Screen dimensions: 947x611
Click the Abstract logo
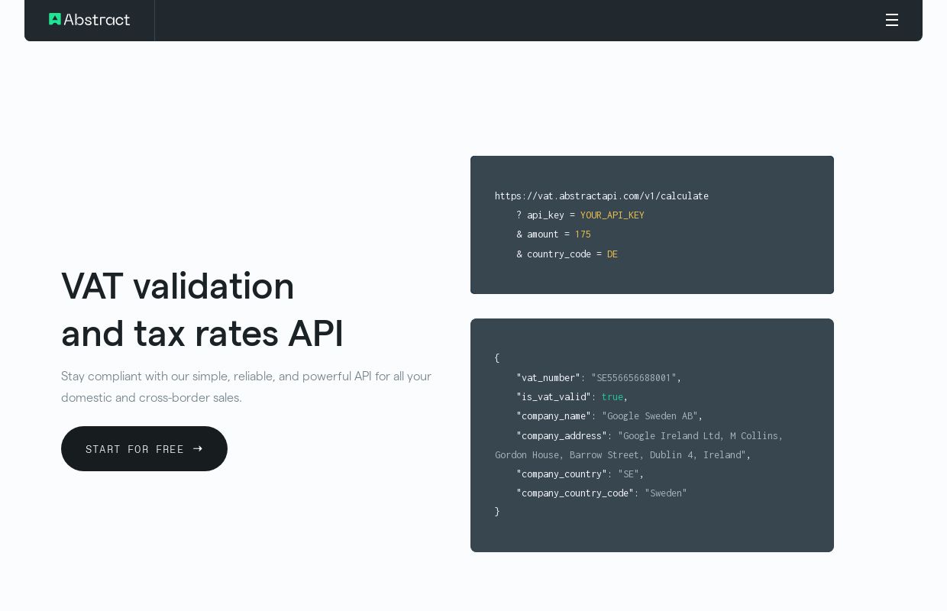pos(89,20)
